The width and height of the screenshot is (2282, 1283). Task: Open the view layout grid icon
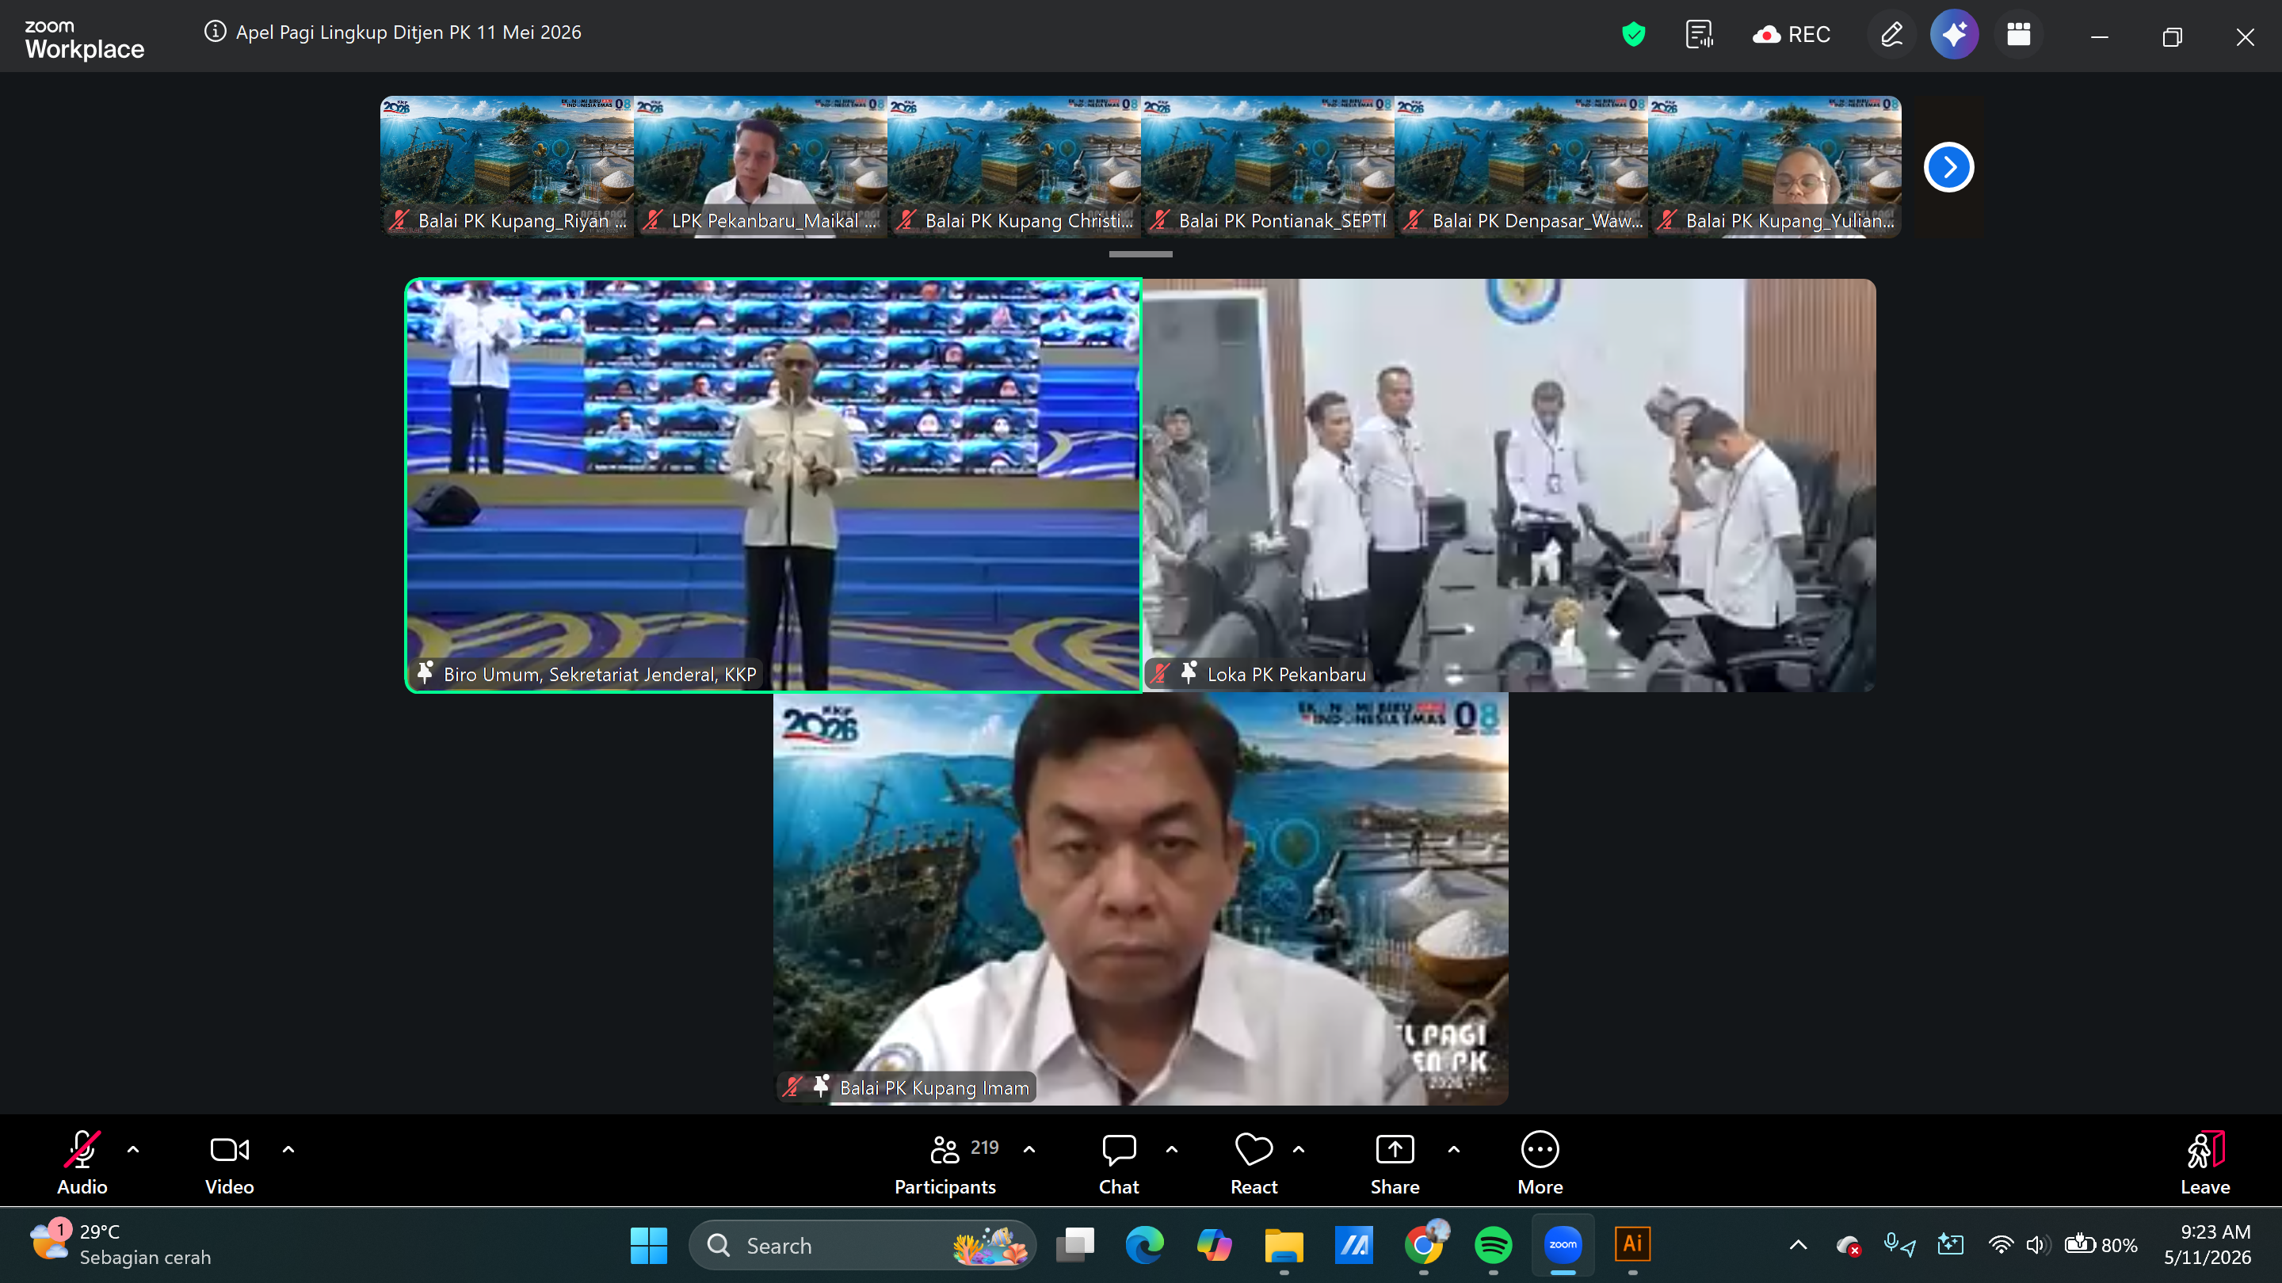(x=2019, y=35)
